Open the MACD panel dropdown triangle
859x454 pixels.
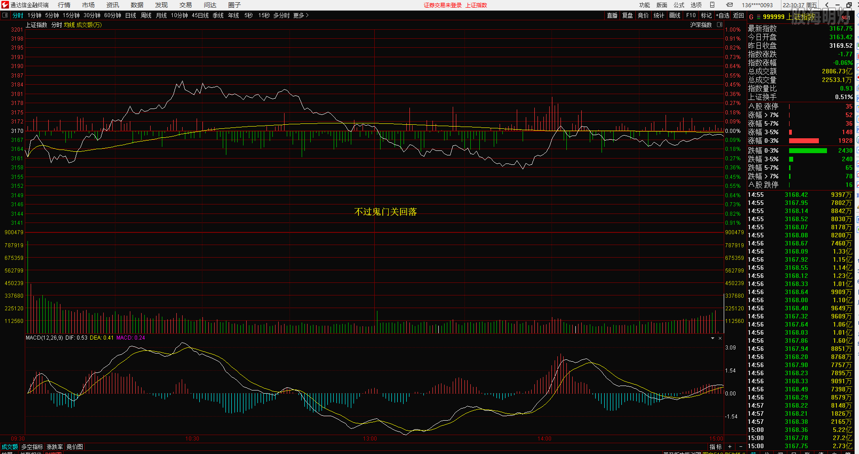[x=713, y=338]
